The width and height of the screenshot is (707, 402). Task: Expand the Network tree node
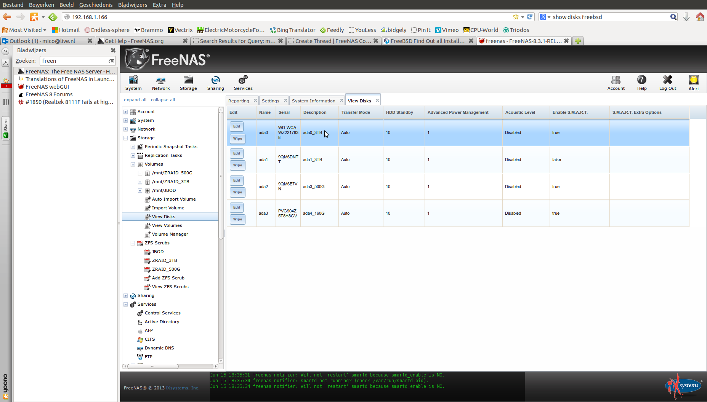125,129
